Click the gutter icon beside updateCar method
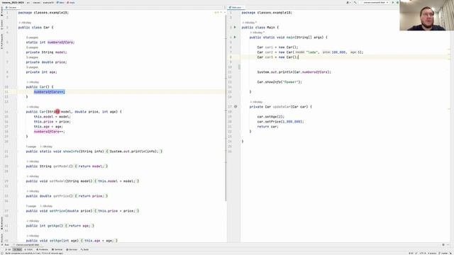This screenshot has width=454, height=255. [236, 106]
